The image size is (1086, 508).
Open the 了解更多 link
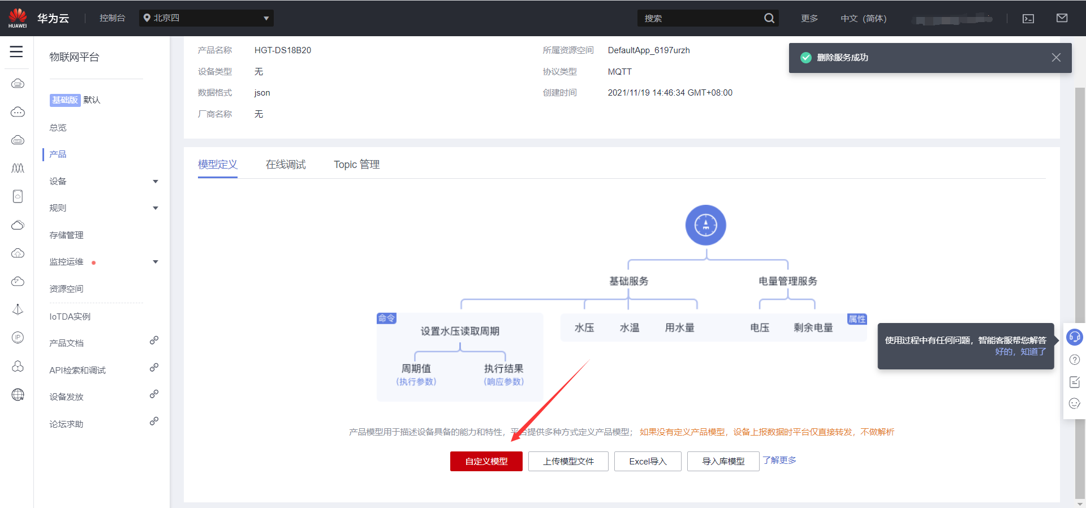point(779,460)
